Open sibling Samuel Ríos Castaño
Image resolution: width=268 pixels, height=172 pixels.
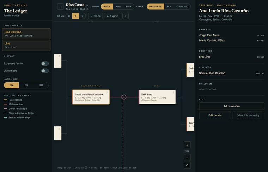tap(232, 73)
